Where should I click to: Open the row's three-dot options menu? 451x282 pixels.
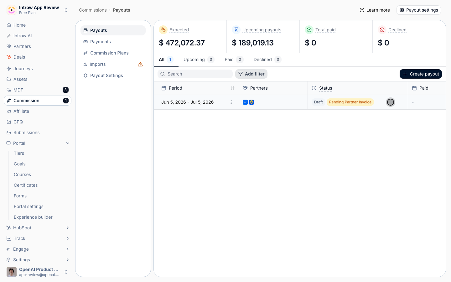[231, 102]
